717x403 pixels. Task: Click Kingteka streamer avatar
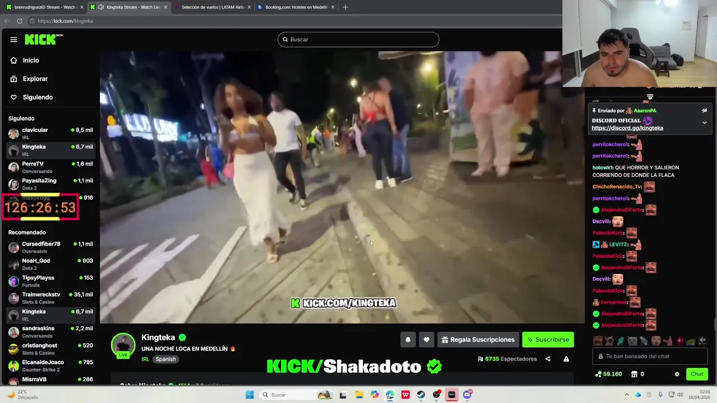(x=123, y=345)
